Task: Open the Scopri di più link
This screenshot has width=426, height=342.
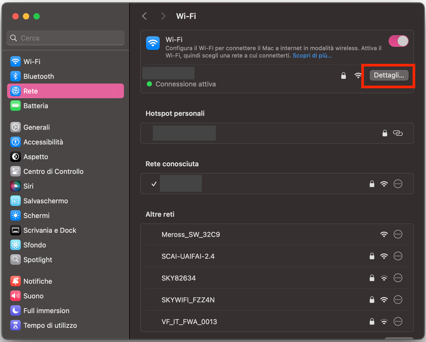Action: click(x=312, y=55)
